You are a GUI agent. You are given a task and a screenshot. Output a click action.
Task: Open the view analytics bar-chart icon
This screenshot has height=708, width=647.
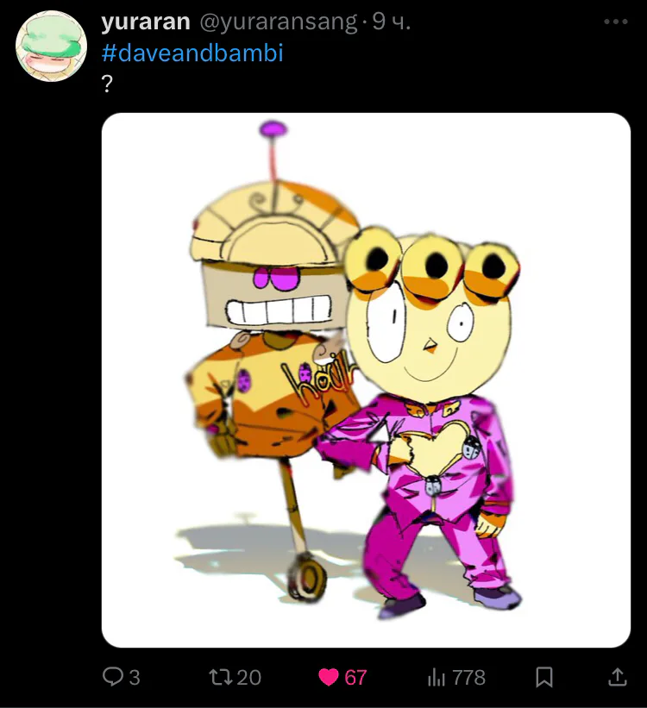436,677
